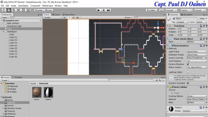The height and width of the screenshot is (117, 208).
Task: Open GameObject menu
Action: point(23,6)
